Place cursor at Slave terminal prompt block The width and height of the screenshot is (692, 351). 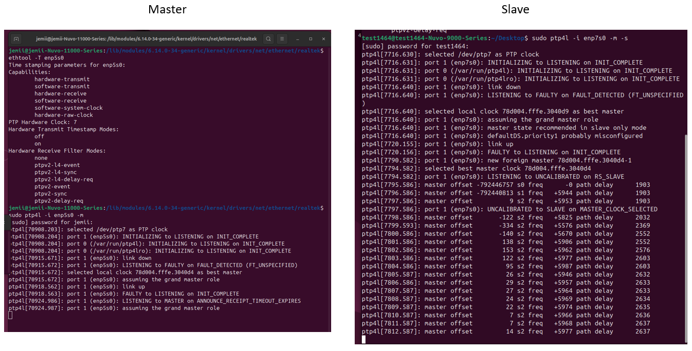click(x=363, y=339)
